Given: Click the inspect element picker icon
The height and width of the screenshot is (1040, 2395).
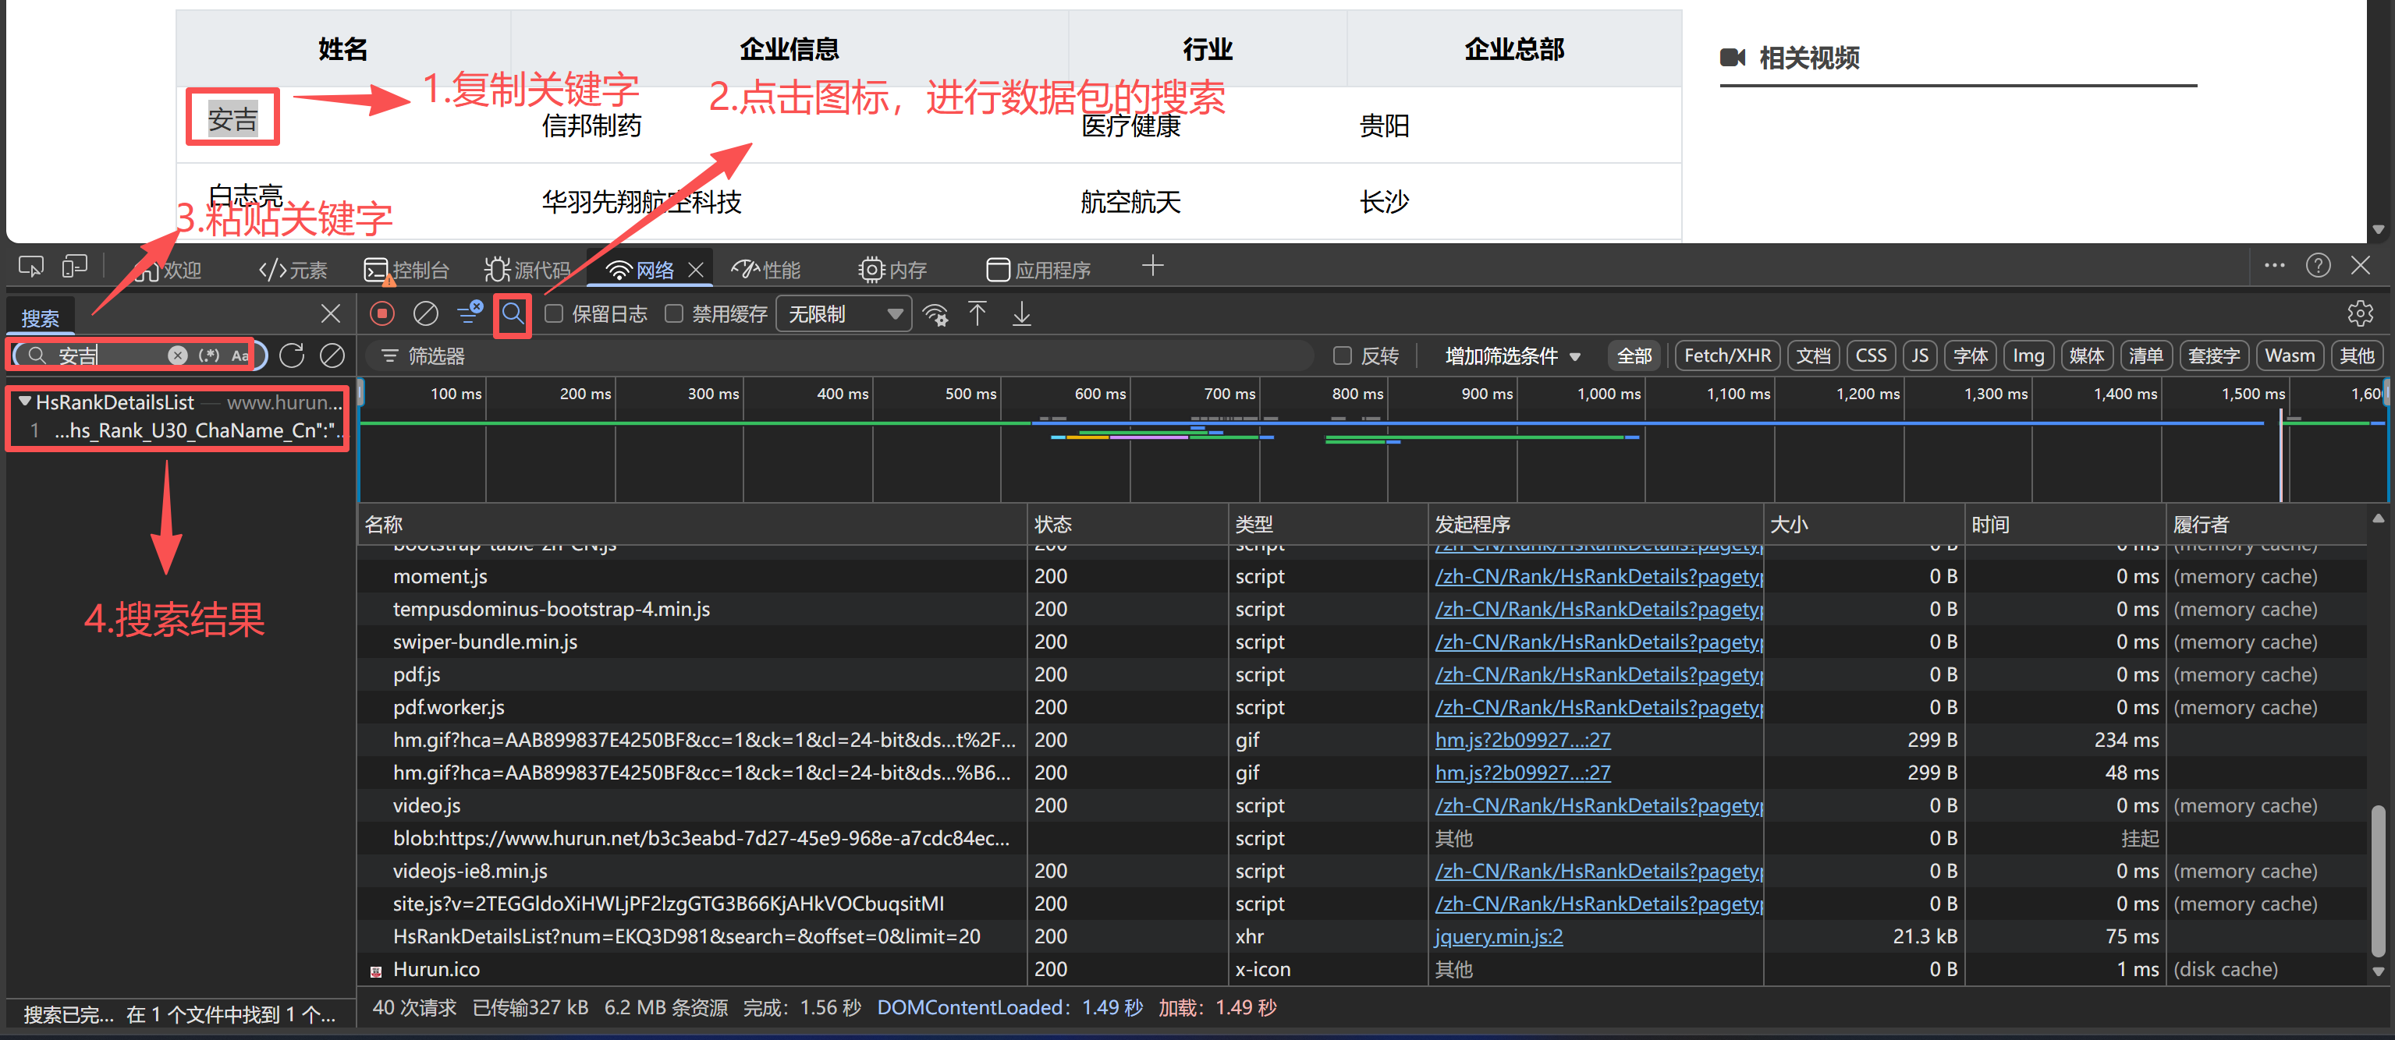Looking at the screenshot, I should [x=30, y=267].
